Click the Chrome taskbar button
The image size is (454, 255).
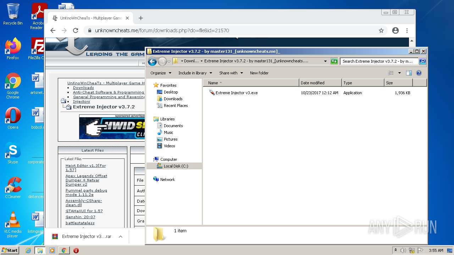[64, 250]
